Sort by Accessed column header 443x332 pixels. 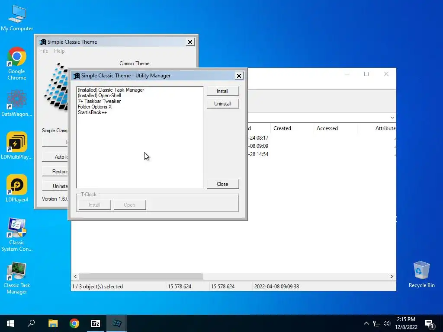click(x=336, y=128)
